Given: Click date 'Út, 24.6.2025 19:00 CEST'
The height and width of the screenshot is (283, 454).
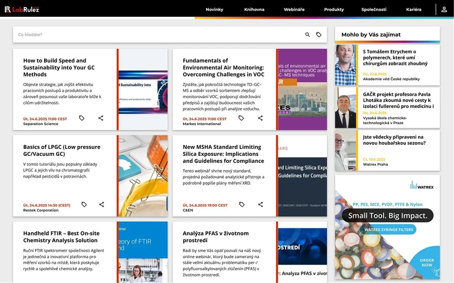Looking at the screenshot, I should 205,206.
